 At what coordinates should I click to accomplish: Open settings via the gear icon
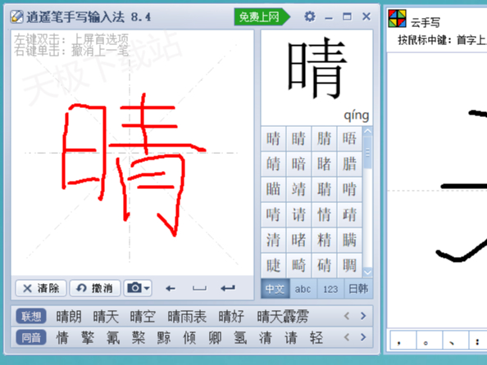[x=309, y=16]
